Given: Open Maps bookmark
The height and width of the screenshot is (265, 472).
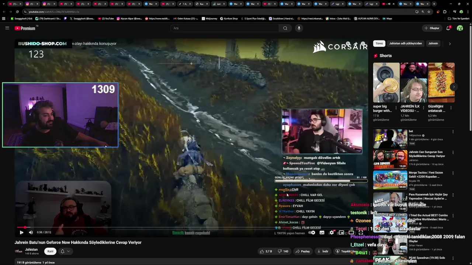Looking at the screenshot, I should click(387, 18).
